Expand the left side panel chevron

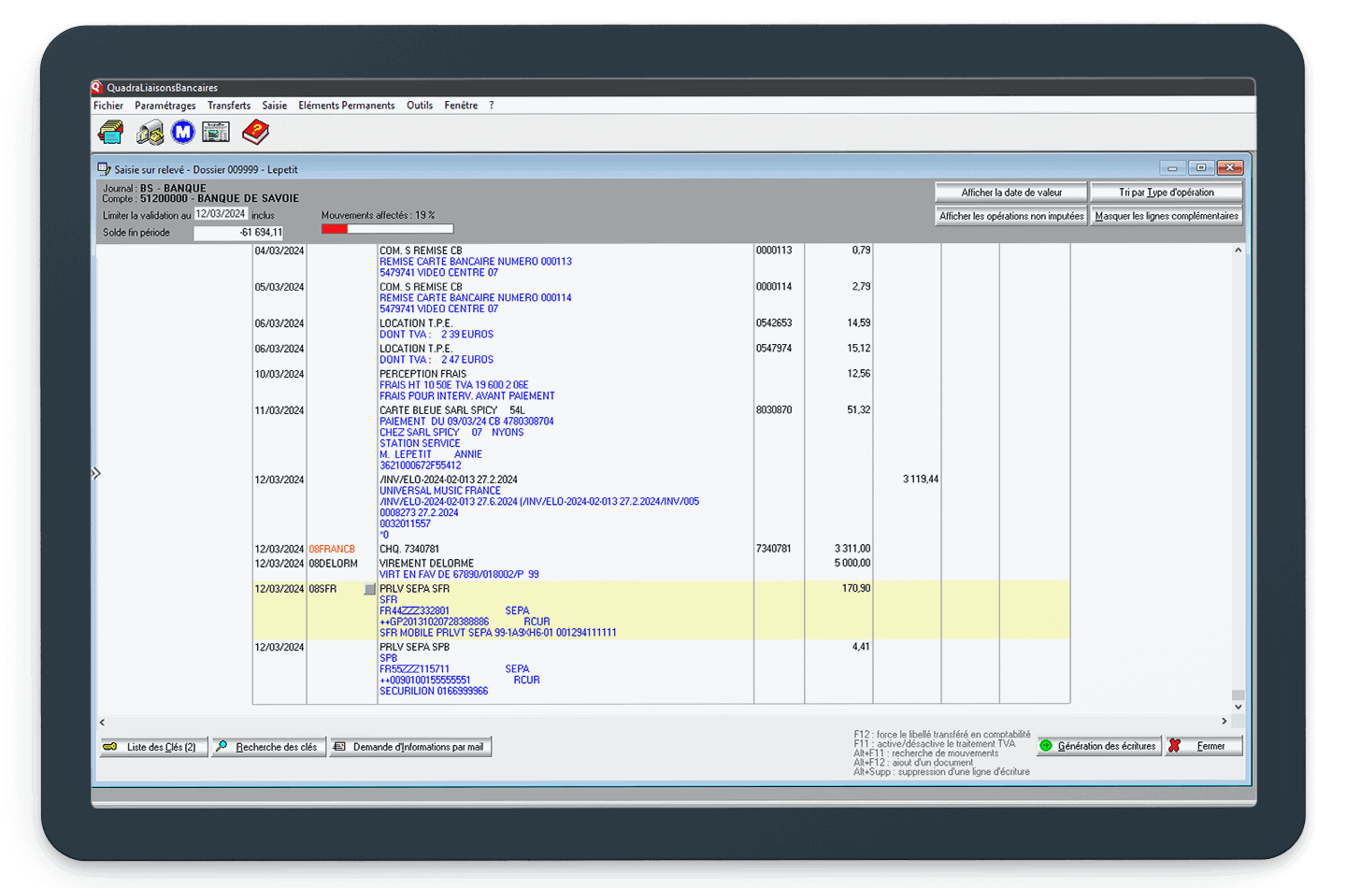(95, 474)
